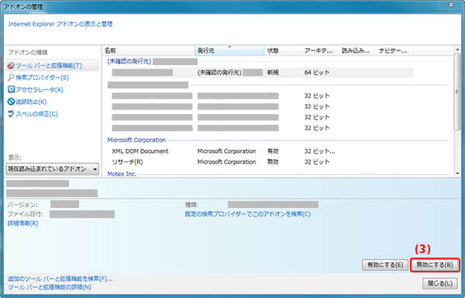Sort by 状態 column header
The image size is (465, 298).
[283, 50]
